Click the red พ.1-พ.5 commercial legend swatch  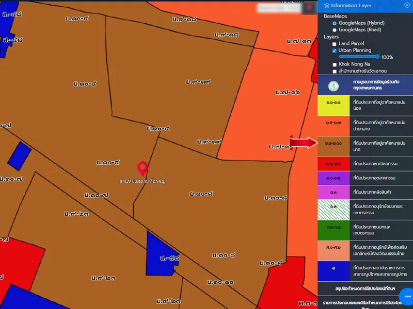coord(333,164)
